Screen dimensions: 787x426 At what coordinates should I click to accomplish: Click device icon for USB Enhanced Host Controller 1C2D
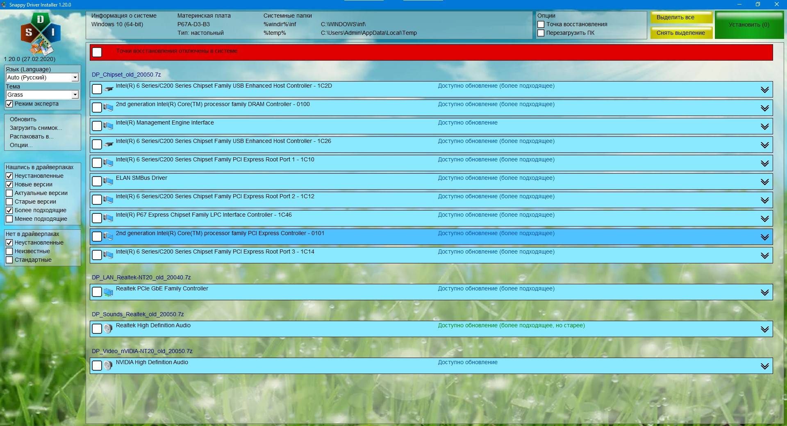click(x=108, y=89)
